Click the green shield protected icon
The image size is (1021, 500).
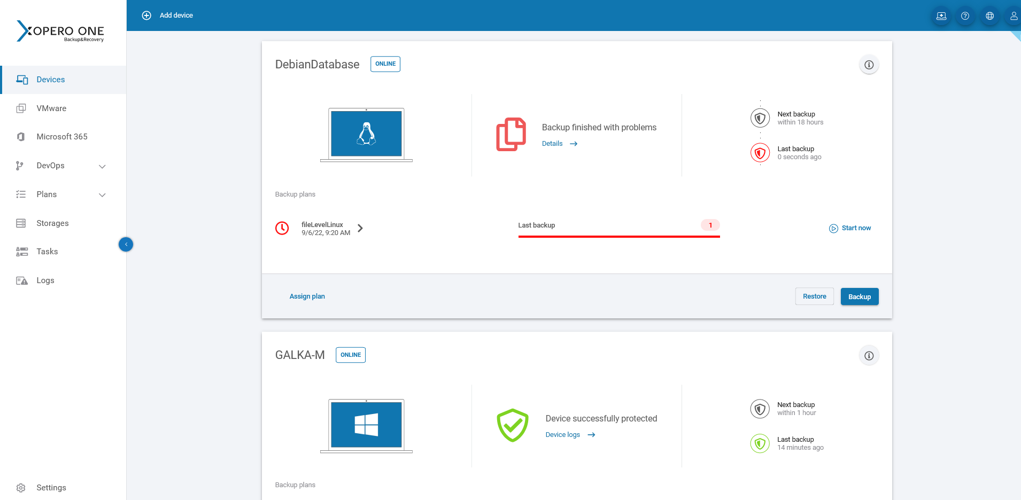tap(513, 426)
